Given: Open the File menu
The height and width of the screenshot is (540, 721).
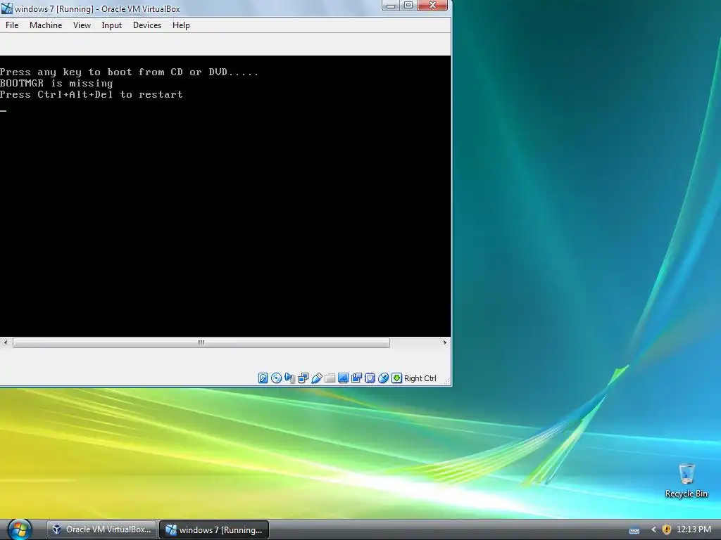Looking at the screenshot, I should tap(12, 25).
